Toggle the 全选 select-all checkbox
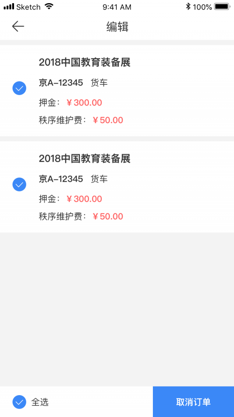The height and width of the screenshot is (417, 234). pos(19,402)
